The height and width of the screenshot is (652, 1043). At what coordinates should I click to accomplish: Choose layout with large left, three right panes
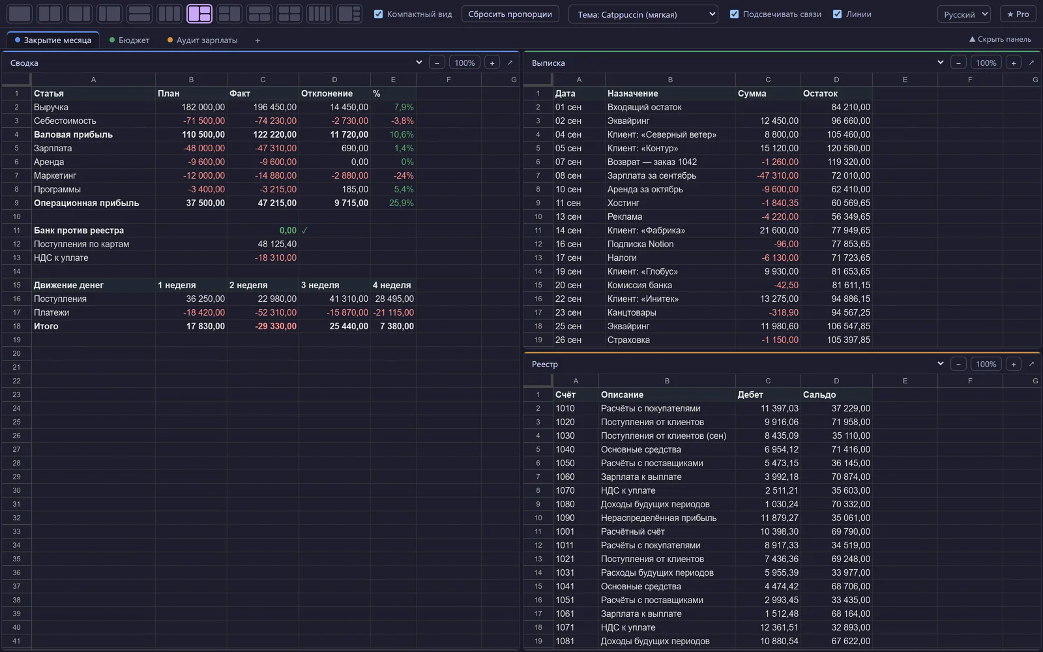[x=349, y=14]
